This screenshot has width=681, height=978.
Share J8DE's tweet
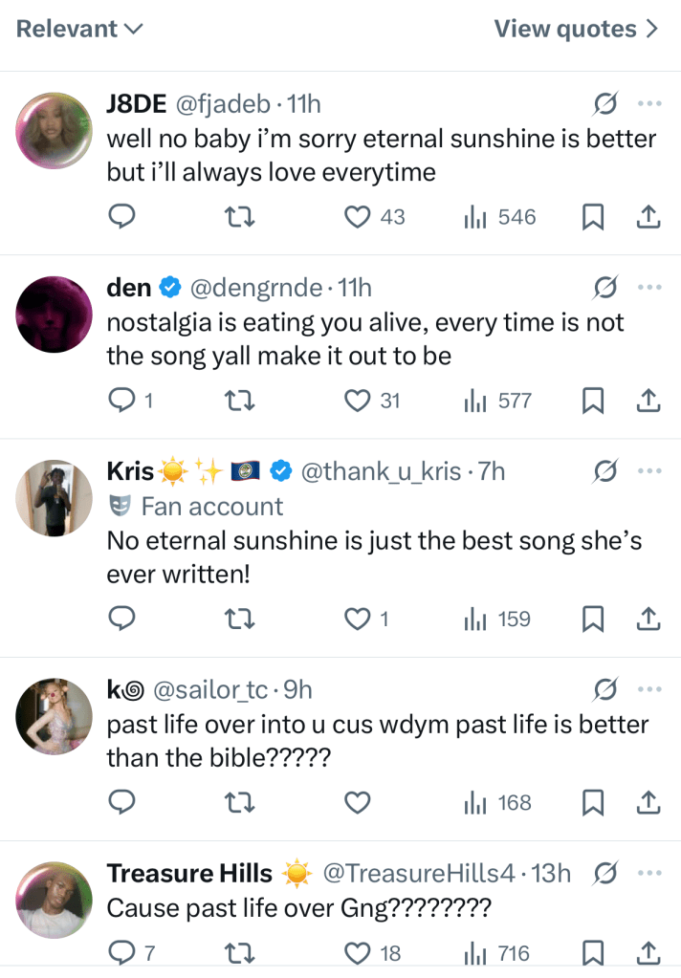pos(648,218)
